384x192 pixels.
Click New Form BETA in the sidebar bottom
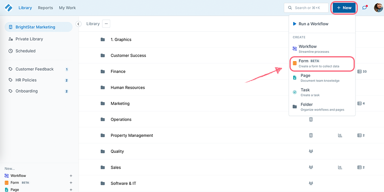coord(17,183)
